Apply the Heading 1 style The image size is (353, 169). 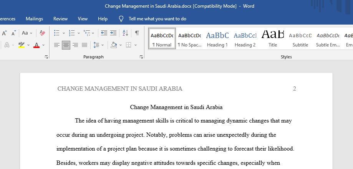click(x=217, y=38)
